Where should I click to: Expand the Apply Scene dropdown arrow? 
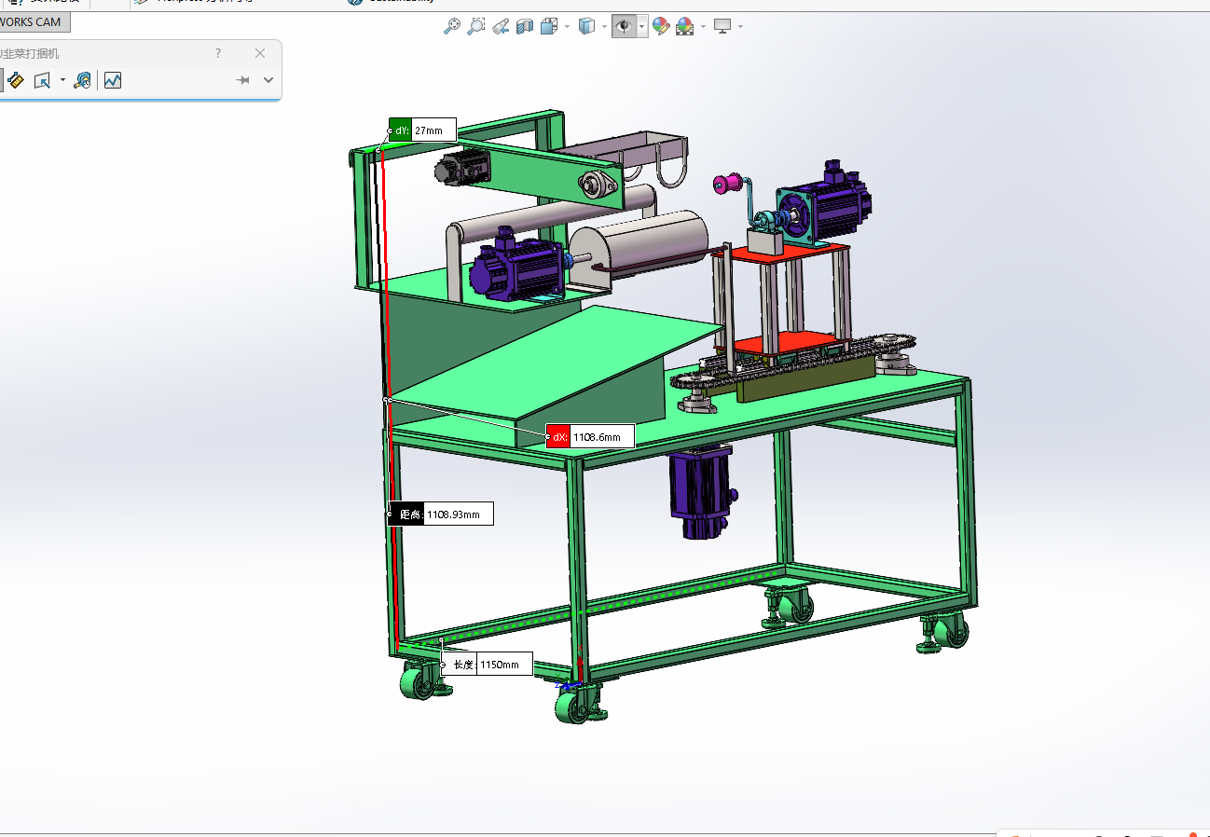pyautogui.click(x=703, y=27)
